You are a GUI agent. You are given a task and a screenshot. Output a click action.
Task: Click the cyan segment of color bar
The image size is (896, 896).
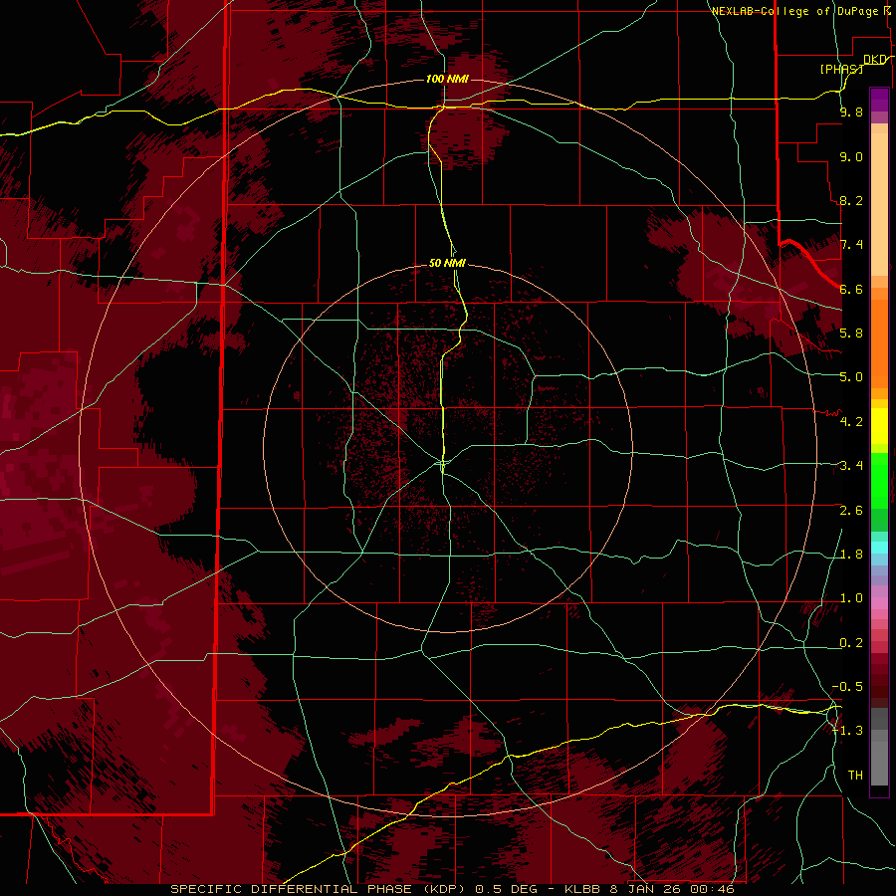pyautogui.click(x=879, y=548)
